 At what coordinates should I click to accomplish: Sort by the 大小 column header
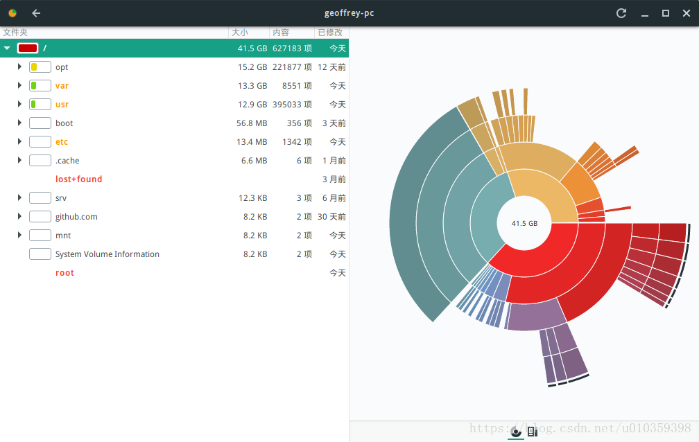pyautogui.click(x=249, y=33)
